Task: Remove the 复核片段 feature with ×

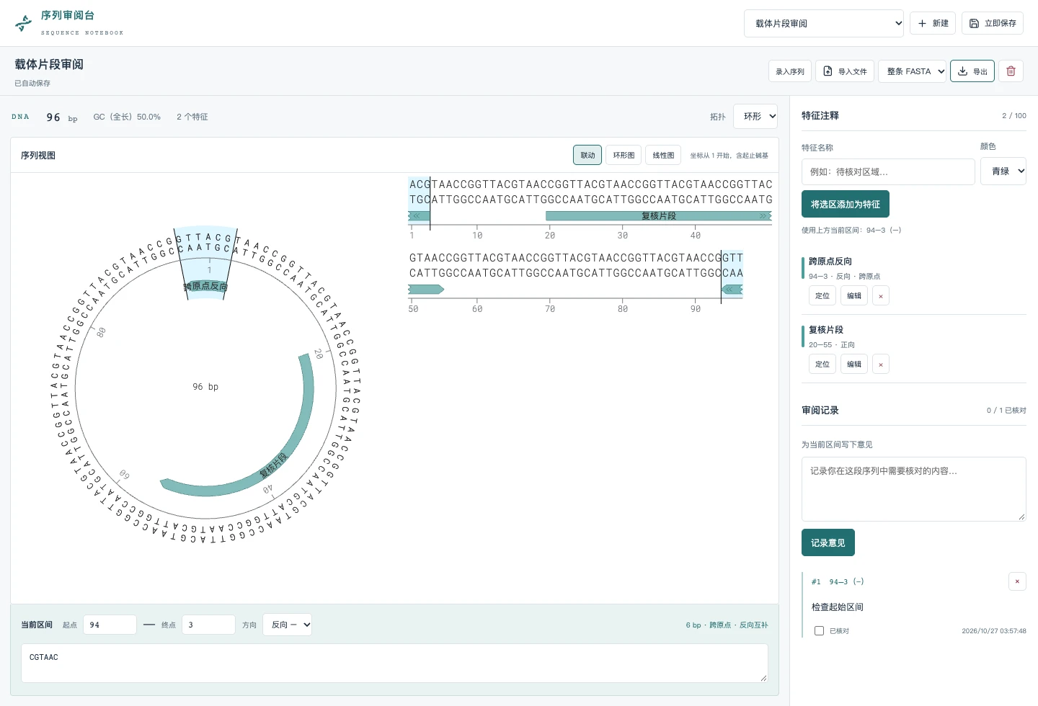Action: pyautogui.click(x=881, y=364)
